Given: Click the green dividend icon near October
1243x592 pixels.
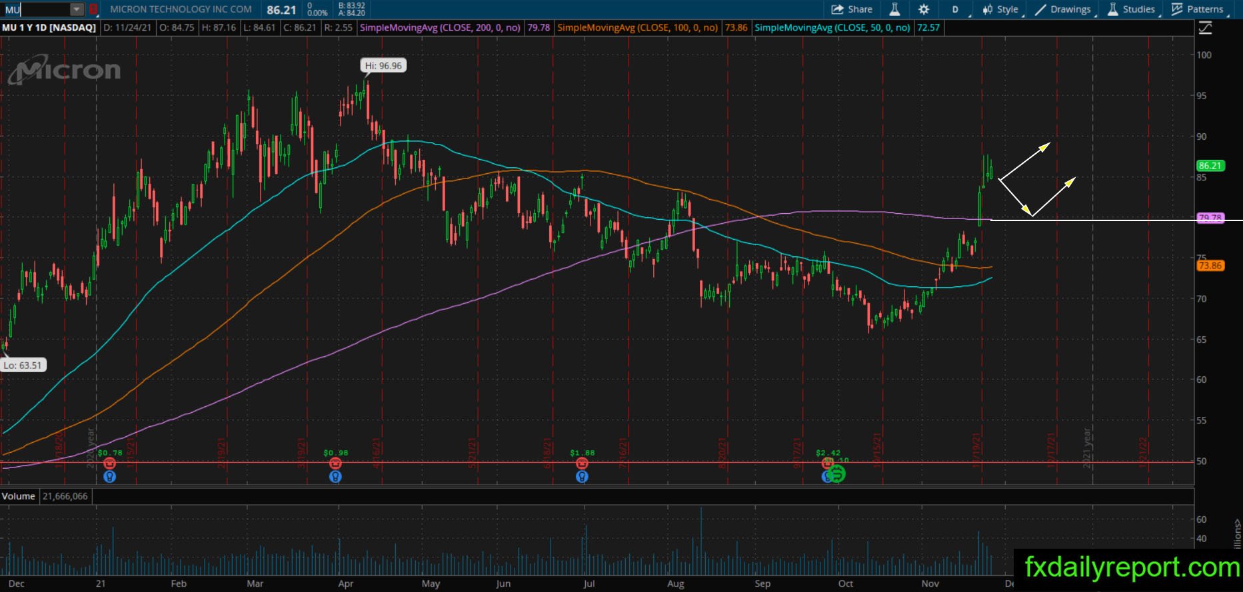Looking at the screenshot, I should 836,473.
